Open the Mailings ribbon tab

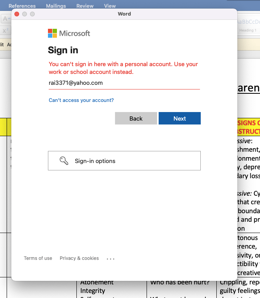[x=56, y=6]
